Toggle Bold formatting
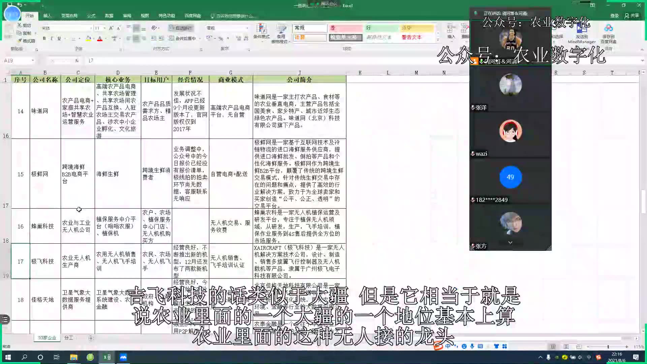This screenshot has height=364, width=647. [x=44, y=38]
